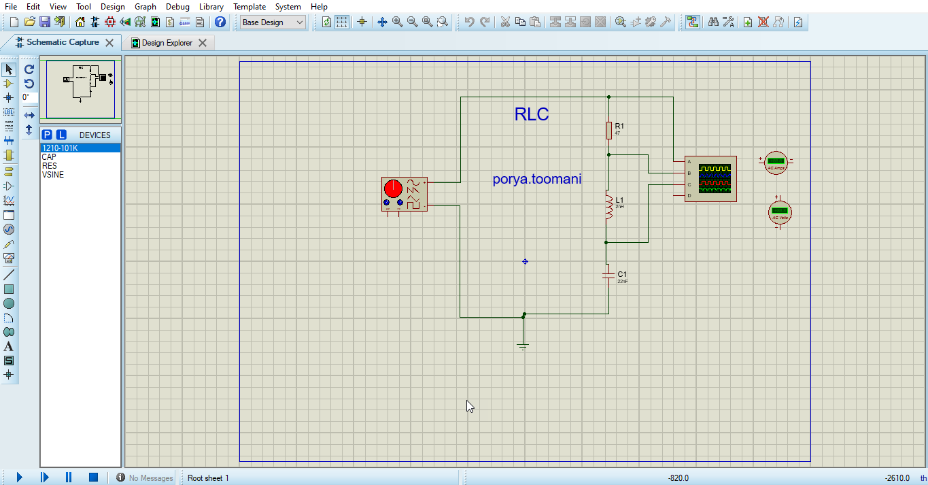The height and width of the screenshot is (485, 928).
Task: Select the Generator Mode sine icon
Action: (x=9, y=229)
